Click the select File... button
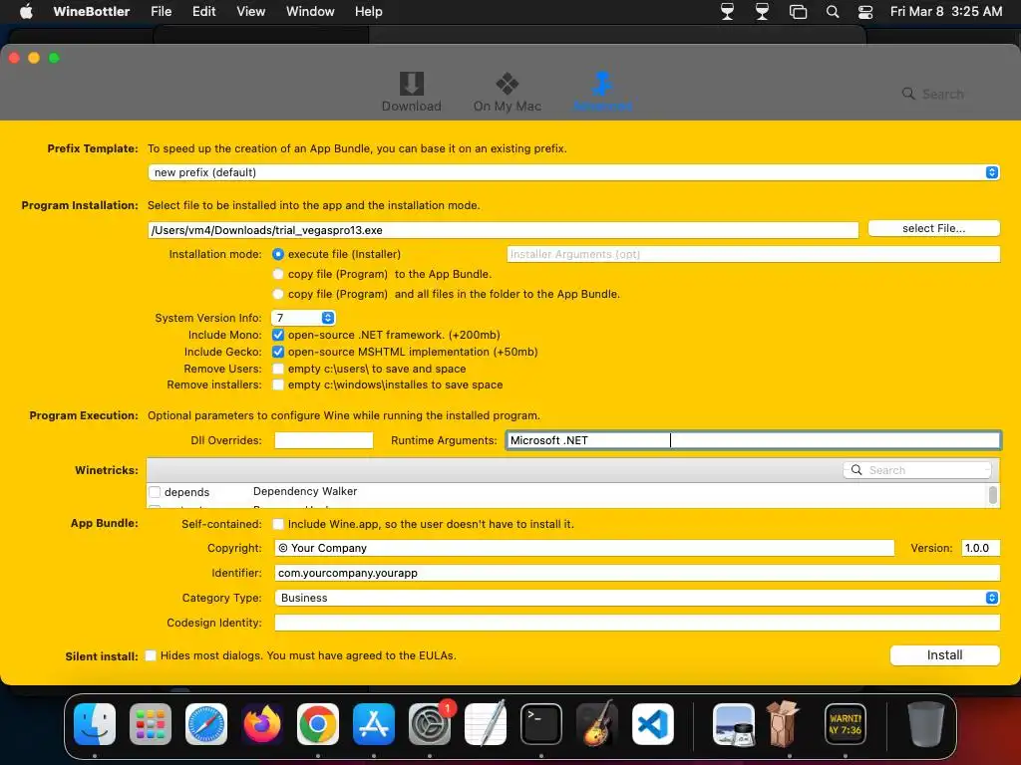The width and height of the screenshot is (1021, 765). pyautogui.click(x=933, y=228)
